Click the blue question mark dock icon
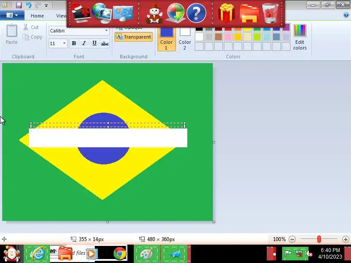Viewport: 351px width, 263px height. [196, 14]
